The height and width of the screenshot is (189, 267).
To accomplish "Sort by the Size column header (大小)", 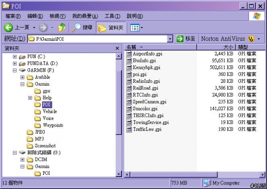I will [x=216, y=47].
